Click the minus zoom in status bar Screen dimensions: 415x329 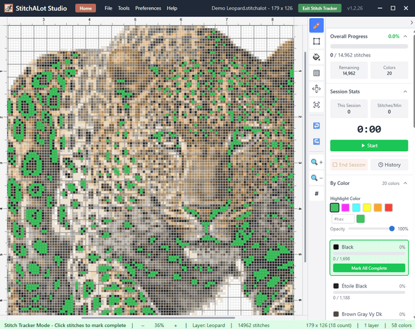[x=143, y=325]
